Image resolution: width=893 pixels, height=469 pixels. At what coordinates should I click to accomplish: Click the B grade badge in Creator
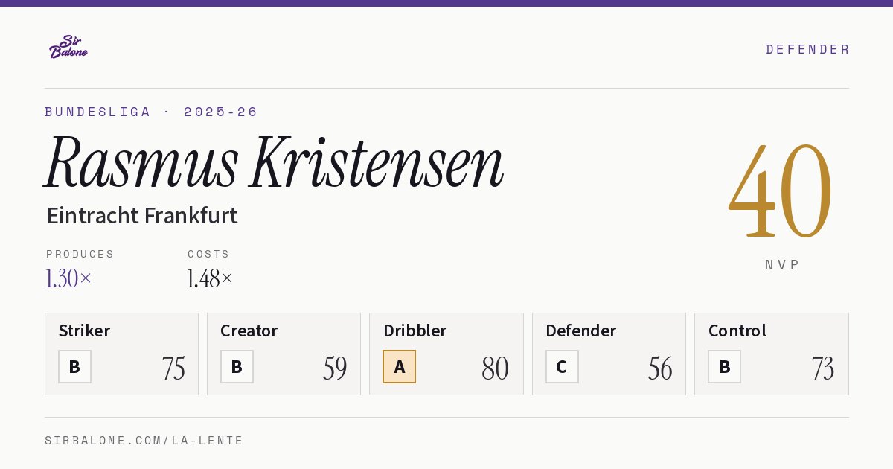(x=237, y=366)
